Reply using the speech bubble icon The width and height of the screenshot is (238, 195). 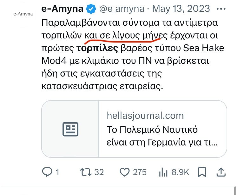[x=47, y=172]
